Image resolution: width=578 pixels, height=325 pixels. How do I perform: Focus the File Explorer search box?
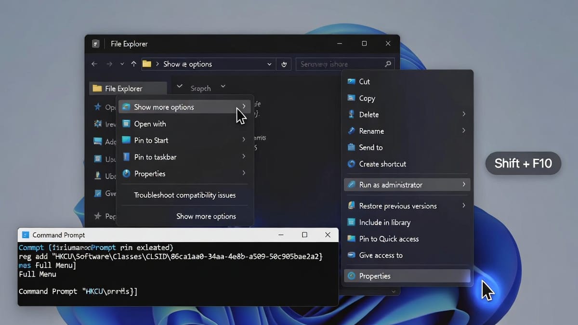(345, 64)
